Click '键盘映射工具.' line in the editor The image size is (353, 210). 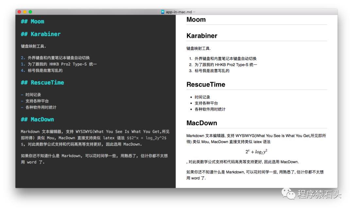(x=34, y=46)
